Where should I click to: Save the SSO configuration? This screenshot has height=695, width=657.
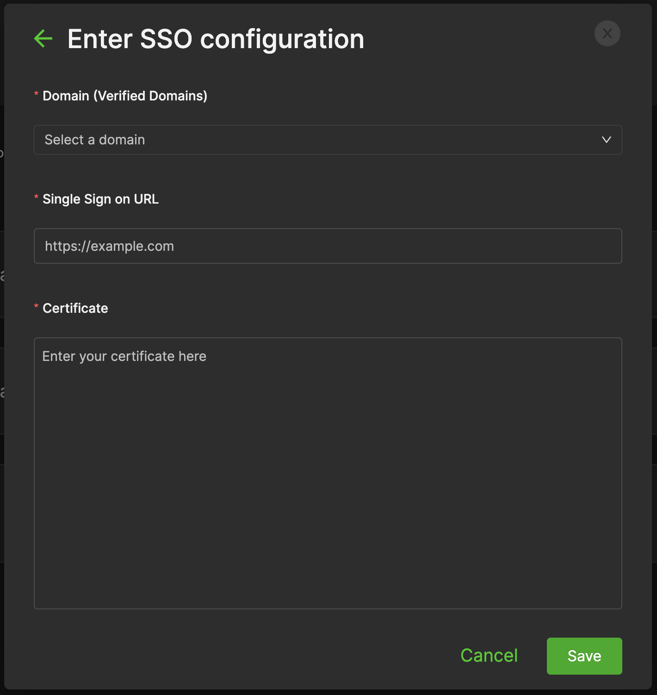coord(584,656)
